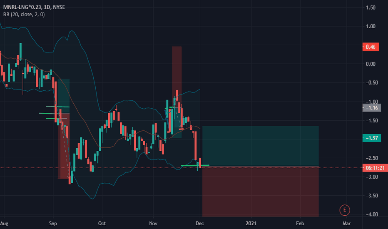Click the Mar label on time axis
Viewport: 388px width, 229px height.
click(x=346, y=223)
